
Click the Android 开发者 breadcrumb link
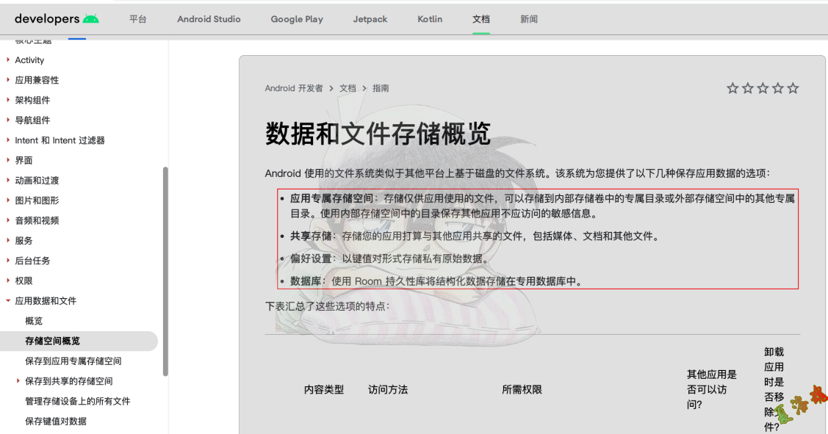[294, 87]
